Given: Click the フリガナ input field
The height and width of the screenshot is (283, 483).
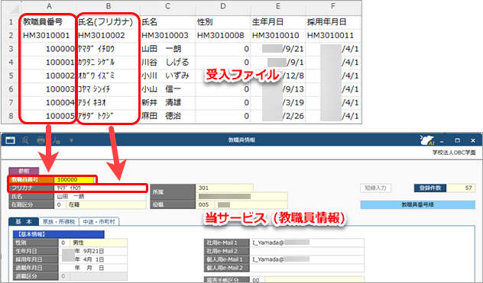Looking at the screenshot, I should coord(100,188).
